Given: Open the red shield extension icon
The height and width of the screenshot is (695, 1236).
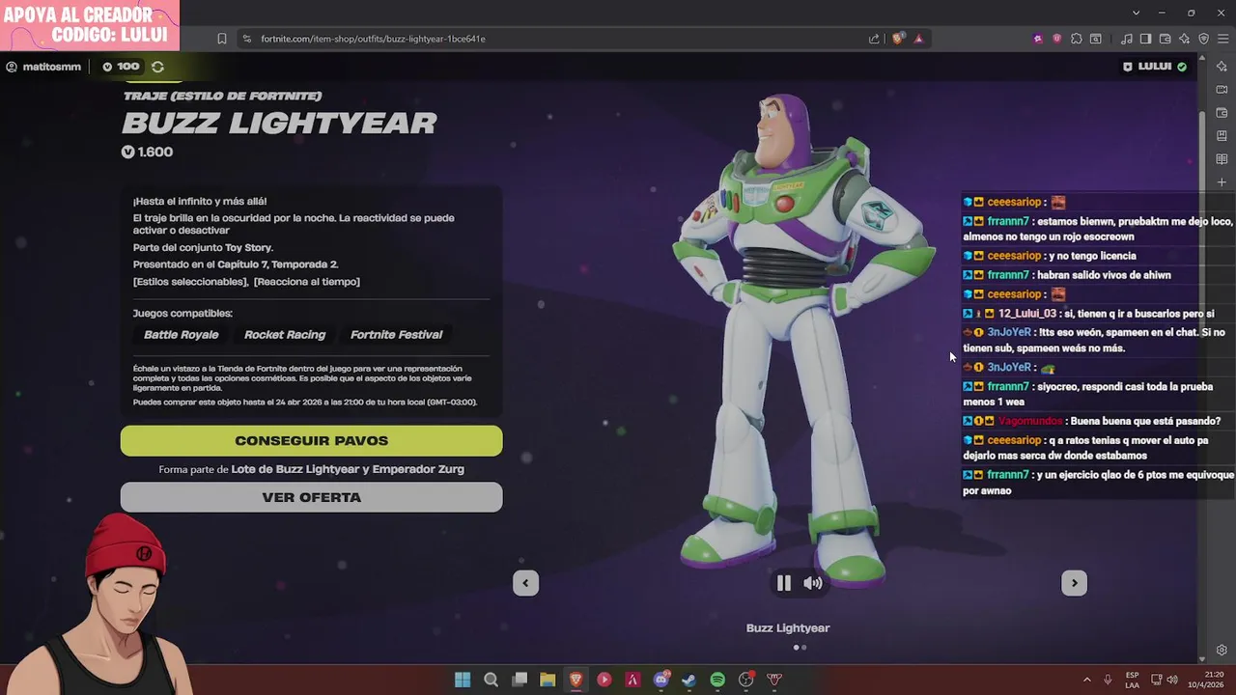Looking at the screenshot, I should coord(1057,39).
